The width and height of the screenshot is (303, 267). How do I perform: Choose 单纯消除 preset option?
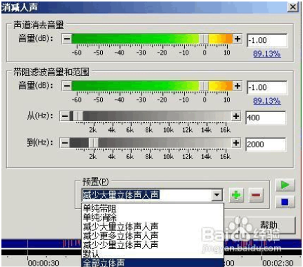point(99,217)
